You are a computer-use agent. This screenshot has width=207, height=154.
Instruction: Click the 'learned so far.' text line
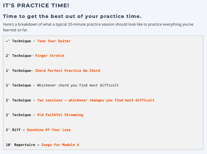click(16, 30)
